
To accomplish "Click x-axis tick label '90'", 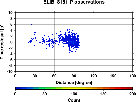I will pos(74,76).
